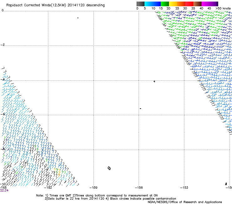Click the longitude label '-159'
Screen dimensions: 232x204
93,188
